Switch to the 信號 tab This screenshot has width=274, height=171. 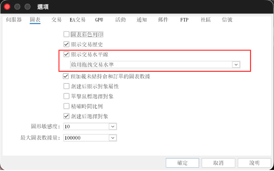click(x=227, y=20)
